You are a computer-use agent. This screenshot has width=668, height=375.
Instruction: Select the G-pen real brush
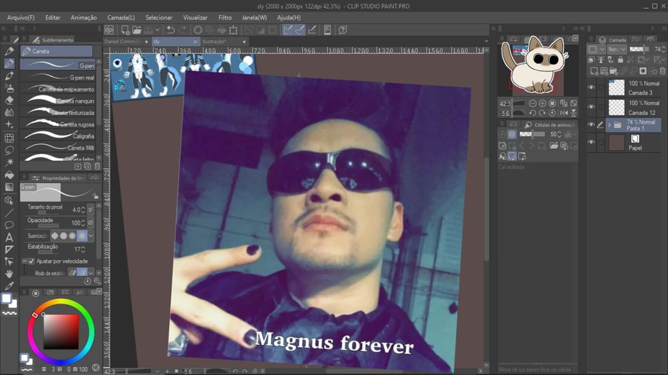coord(57,77)
